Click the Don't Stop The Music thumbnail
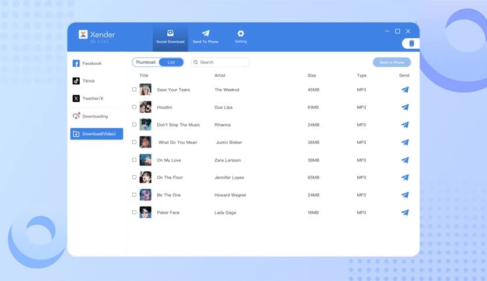 146,124
